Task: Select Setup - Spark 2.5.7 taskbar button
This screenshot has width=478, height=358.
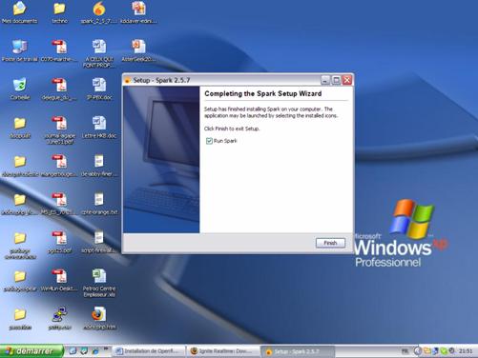Action: tap(299, 351)
